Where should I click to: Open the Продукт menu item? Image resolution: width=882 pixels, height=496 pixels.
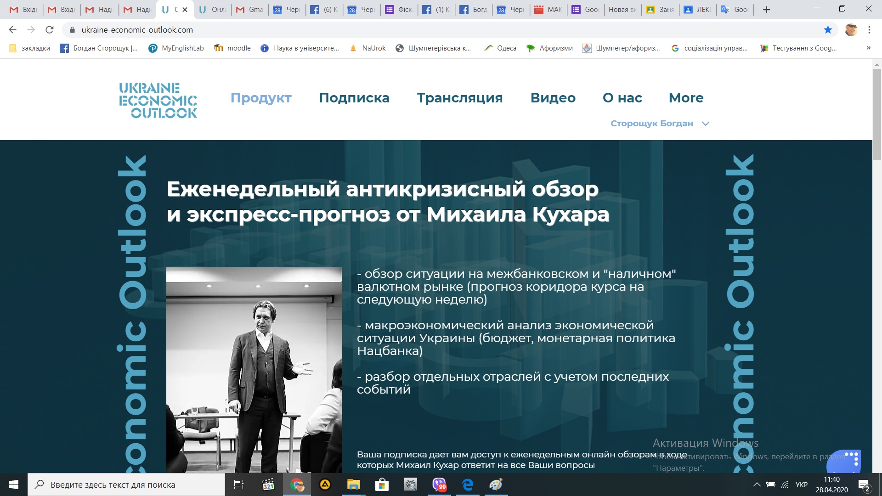click(x=261, y=98)
